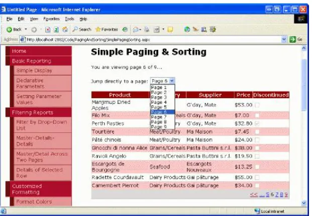Select Page 9 in the dropdown list

coord(162,127)
